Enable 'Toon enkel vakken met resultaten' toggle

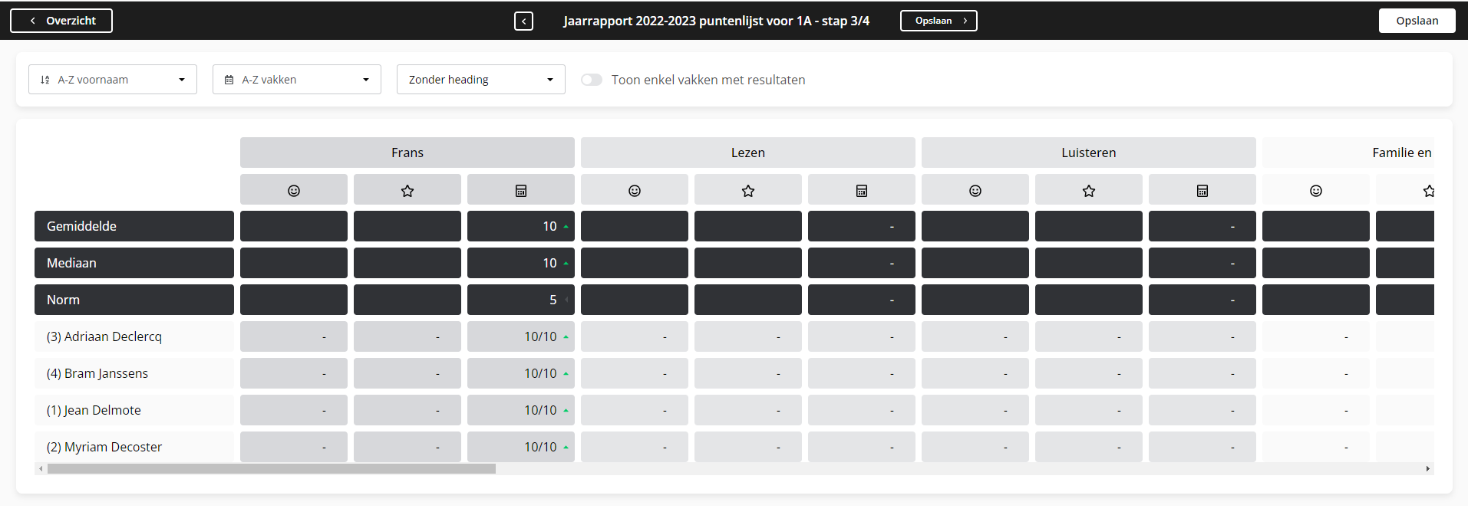pos(592,80)
